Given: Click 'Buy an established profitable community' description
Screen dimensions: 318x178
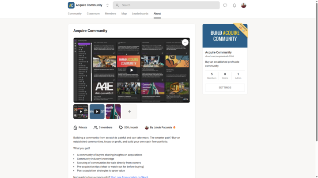Looking at the screenshot, I should pyautogui.click(x=222, y=64).
